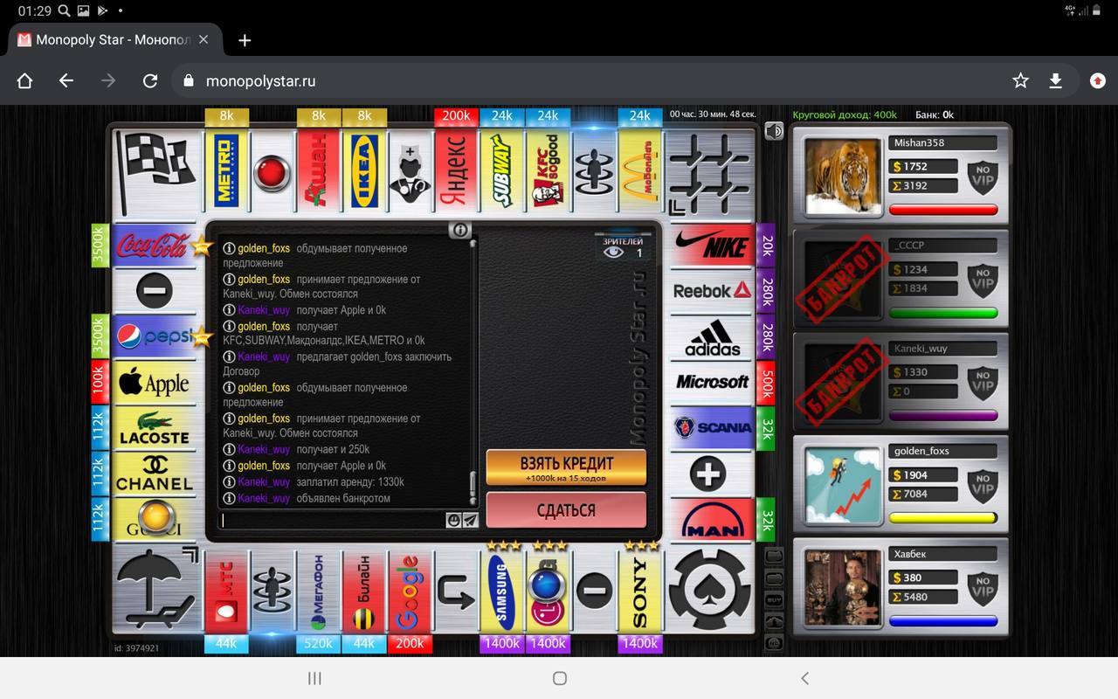The height and width of the screenshot is (699, 1118).
Task: Click the МТС property tile
Action: 226,591
